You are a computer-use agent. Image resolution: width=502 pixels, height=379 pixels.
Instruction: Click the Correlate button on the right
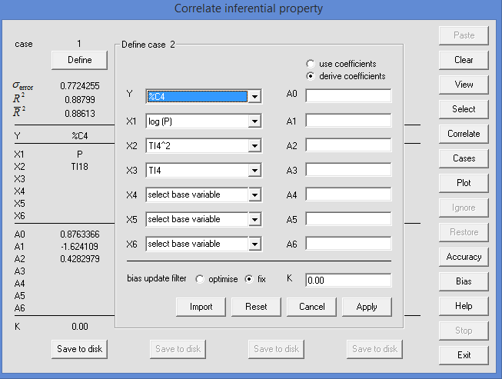pyautogui.click(x=464, y=134)
